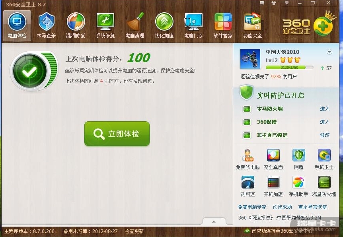Open the 电脑清理 broom tab

[x=135, y=26]
